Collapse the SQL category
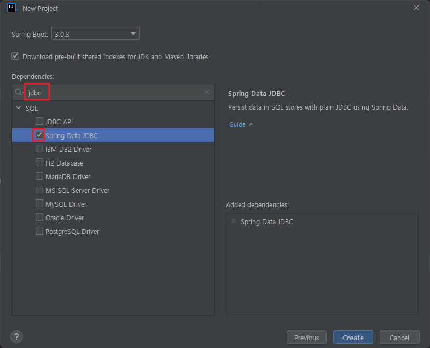 (x=19, y=107)
